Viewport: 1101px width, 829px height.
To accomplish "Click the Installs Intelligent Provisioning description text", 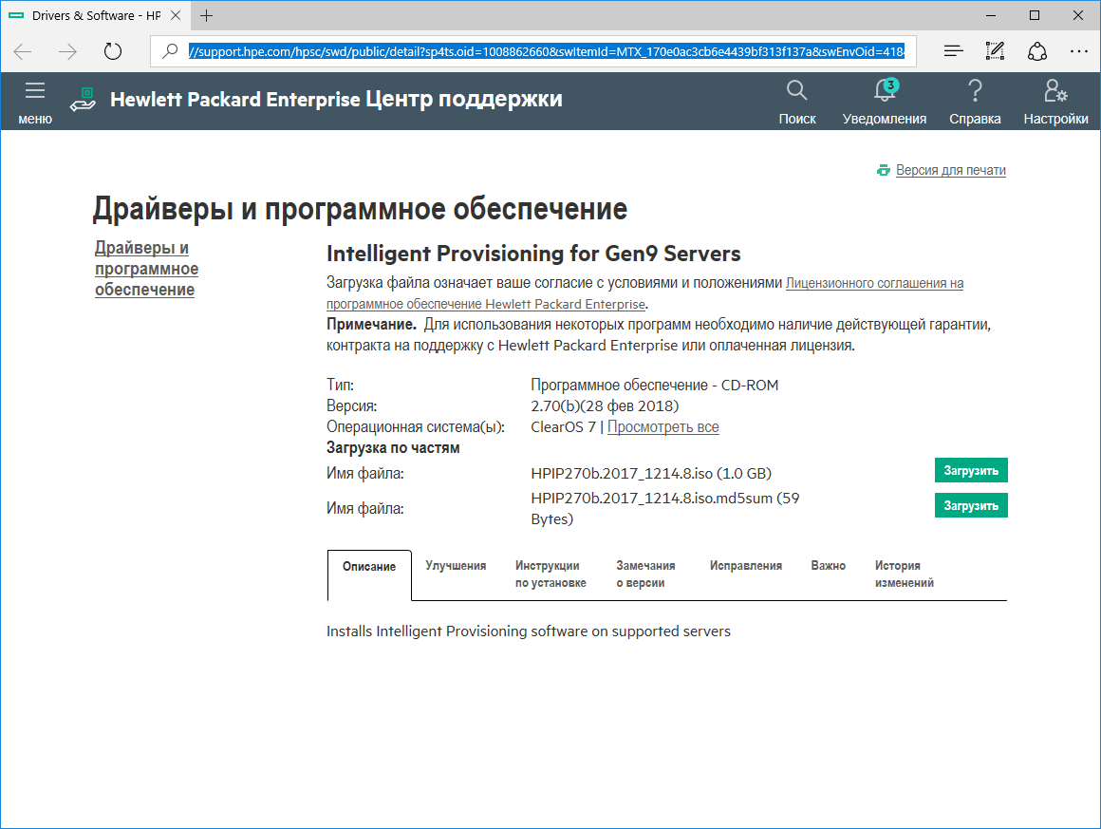I will point(529,631).
